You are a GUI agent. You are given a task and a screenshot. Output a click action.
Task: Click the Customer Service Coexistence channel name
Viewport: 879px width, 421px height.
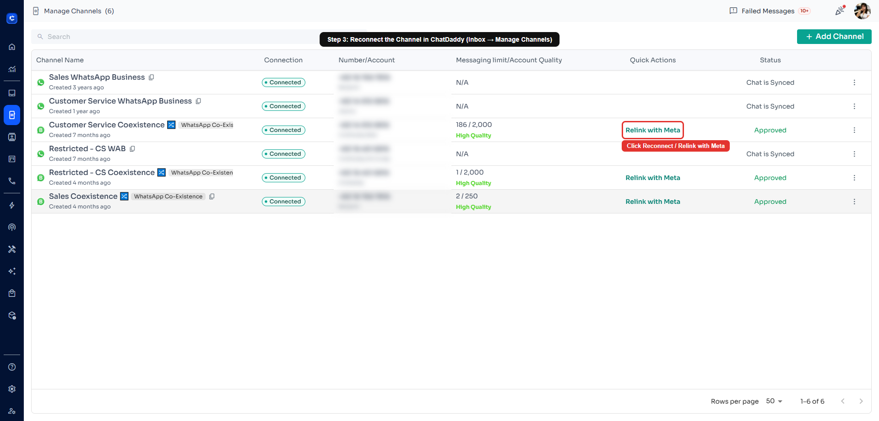pyautogui.click(x=107, y=125)
